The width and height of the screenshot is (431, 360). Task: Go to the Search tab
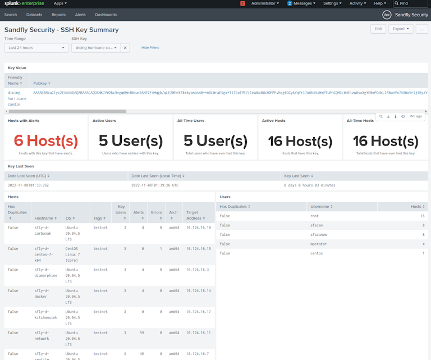(11, 15)
